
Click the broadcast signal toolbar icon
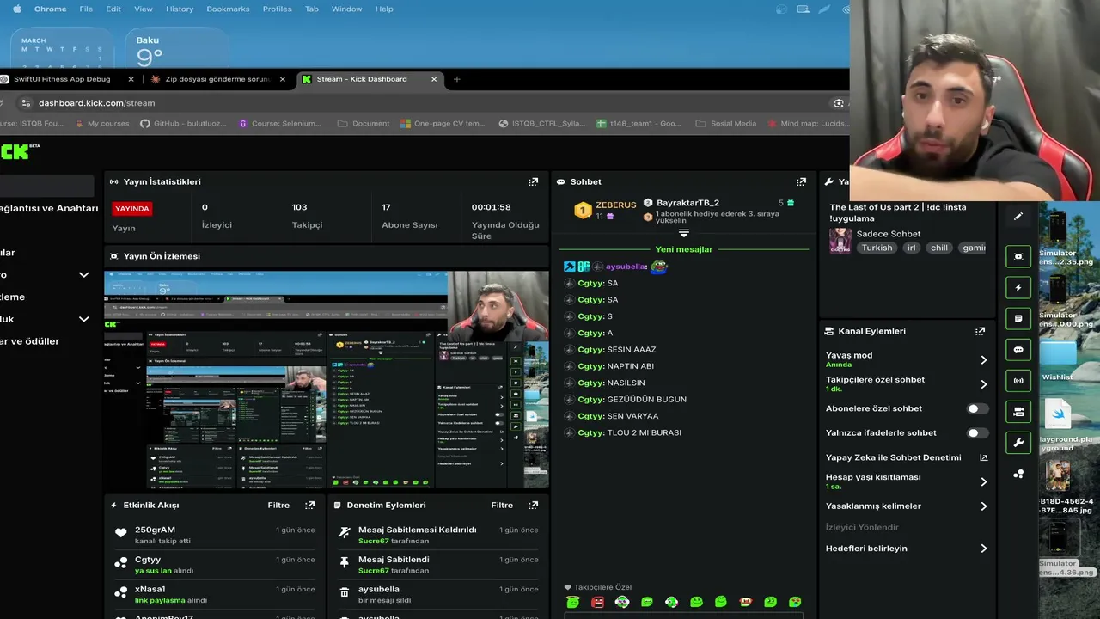pyautogui.click(x=1018, y=381)
